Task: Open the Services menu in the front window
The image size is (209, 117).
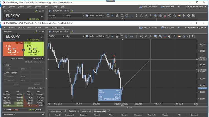Action: (x=38, y=27)
